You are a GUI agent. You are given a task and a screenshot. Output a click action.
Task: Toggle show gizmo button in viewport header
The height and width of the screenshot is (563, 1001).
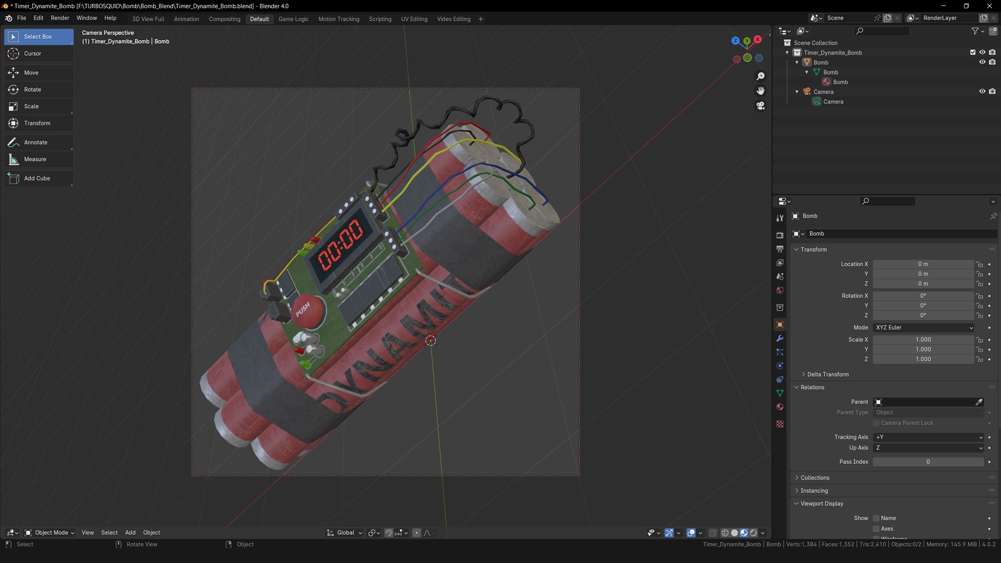[x=669, y=533]
